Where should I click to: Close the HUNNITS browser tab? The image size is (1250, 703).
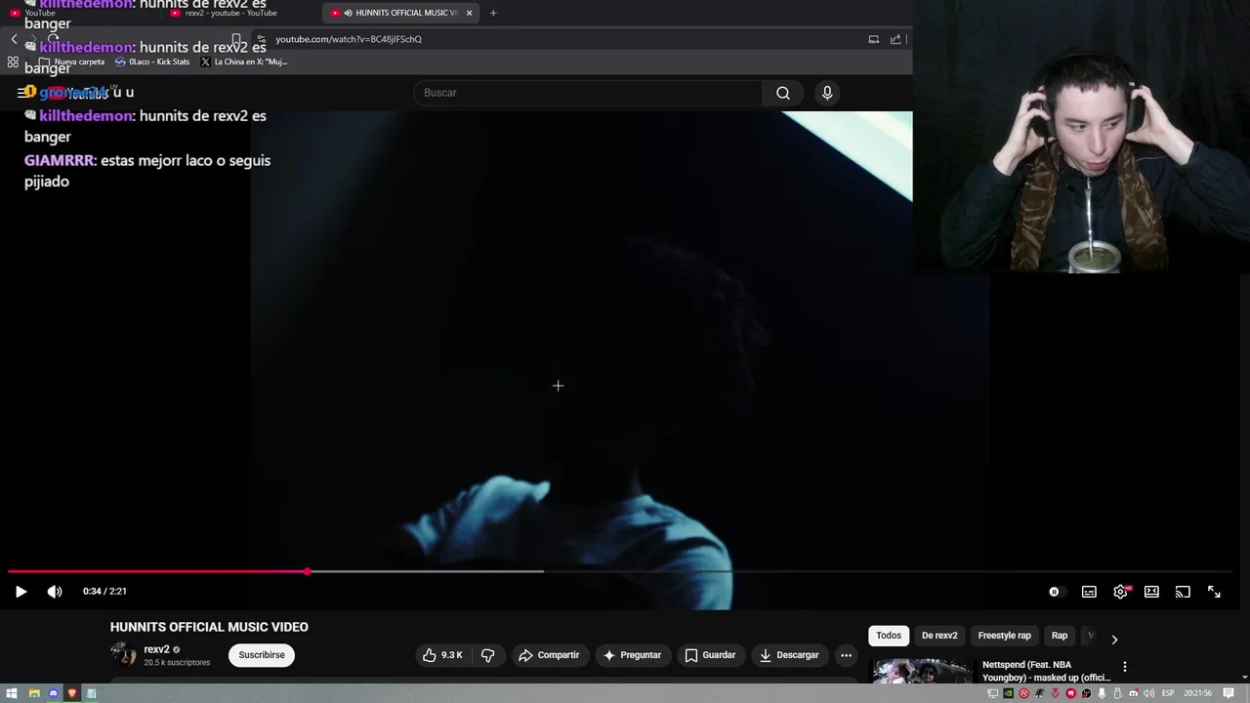coord(470,13)
